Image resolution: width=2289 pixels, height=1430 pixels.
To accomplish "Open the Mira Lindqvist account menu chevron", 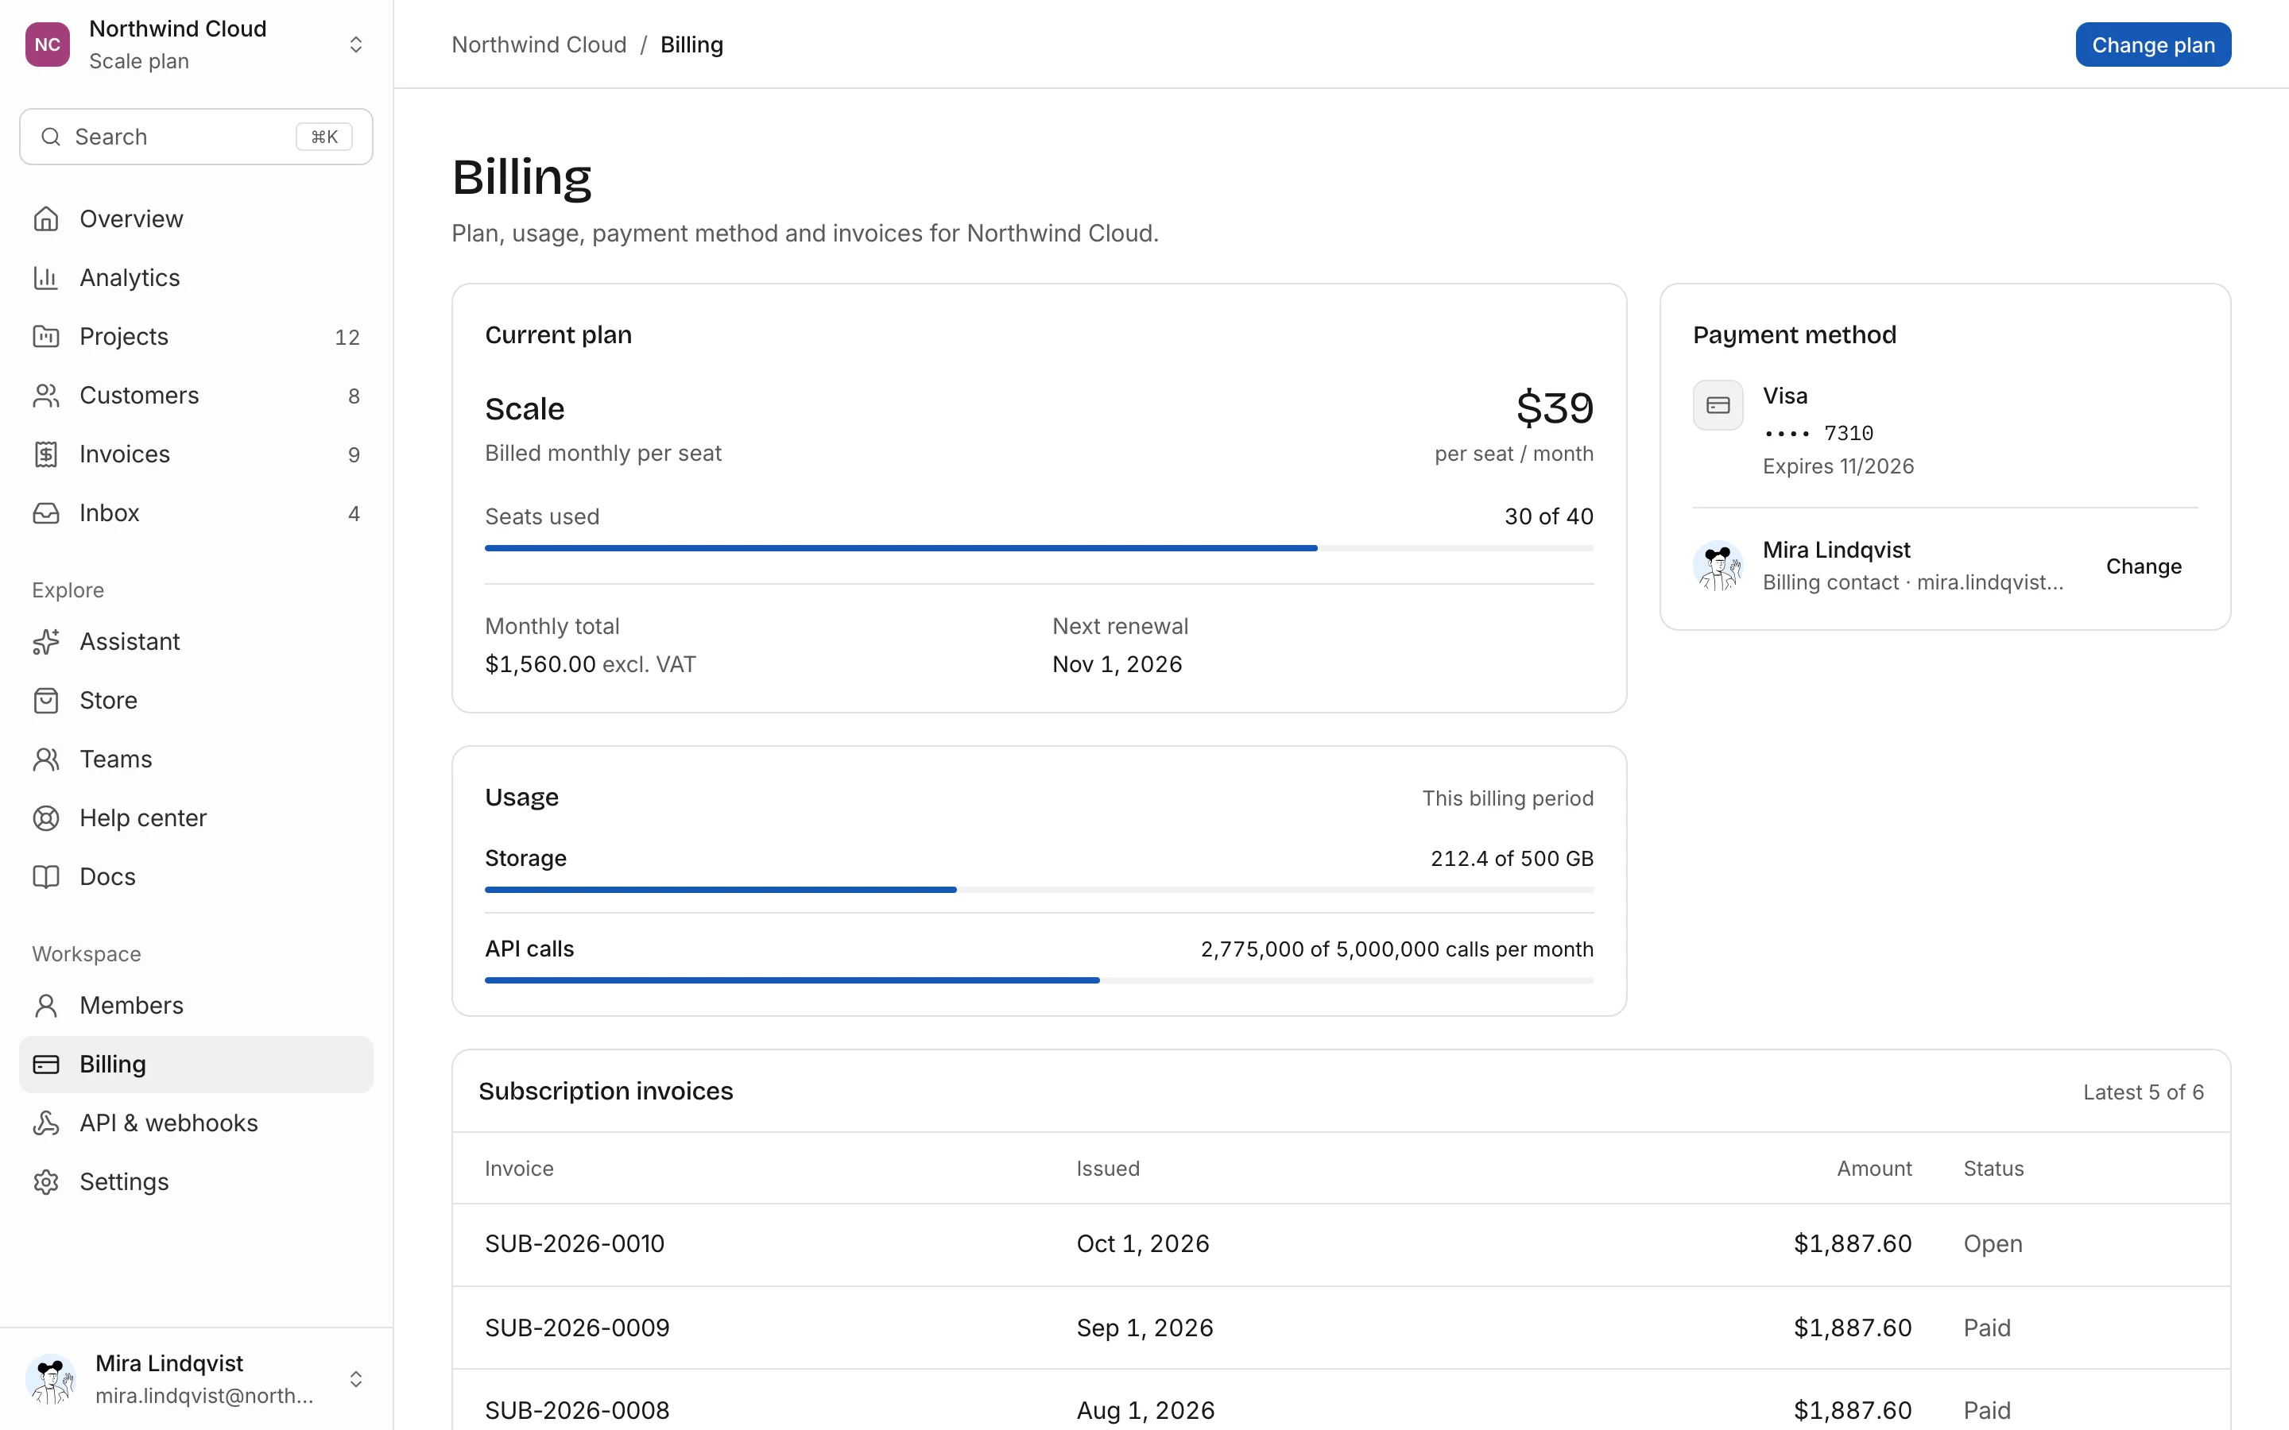I will pyautogui.click(x=355, y=1379).
